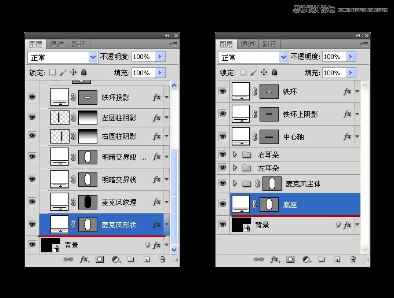Create new group in left panel footer

click(131, 259)
